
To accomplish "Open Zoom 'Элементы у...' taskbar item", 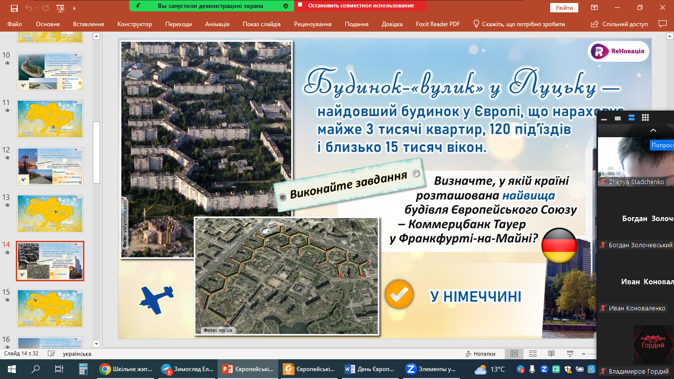I will click(430, 369).
